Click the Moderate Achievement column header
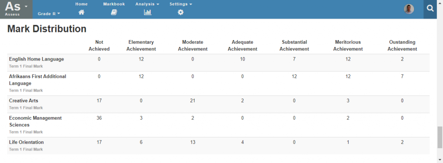Screen dimensions: 443x163 [193, 45]
